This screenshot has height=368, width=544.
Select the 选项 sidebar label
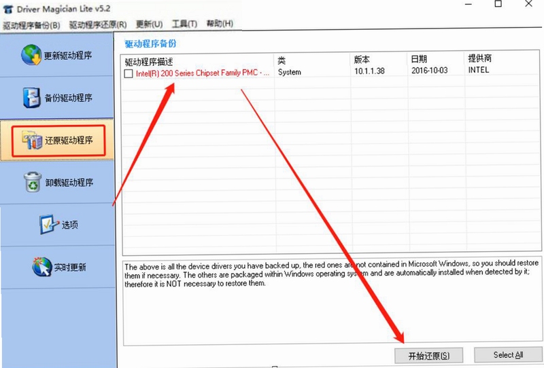point(70,225)
